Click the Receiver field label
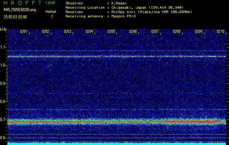Screen dimensions: 229x145 [x=74, y=12]
